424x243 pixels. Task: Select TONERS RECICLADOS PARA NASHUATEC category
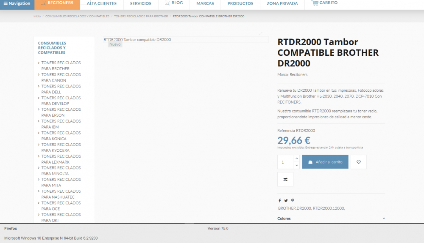click(x=61, y=194)
